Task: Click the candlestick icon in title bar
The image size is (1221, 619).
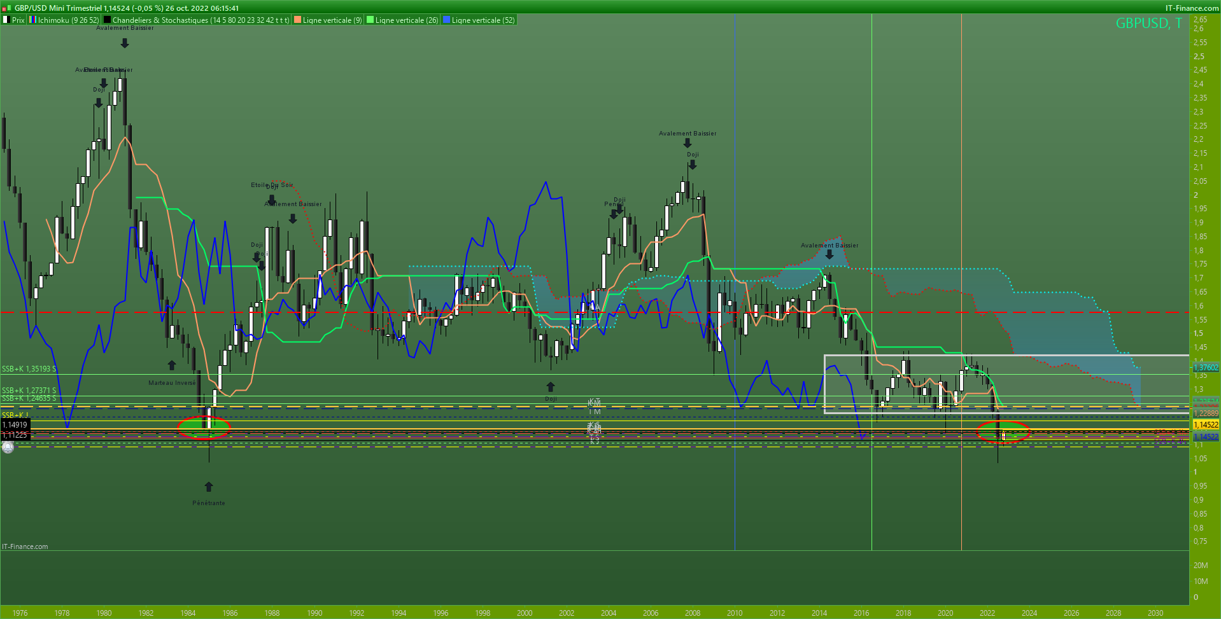Action: tap(6, 8)
